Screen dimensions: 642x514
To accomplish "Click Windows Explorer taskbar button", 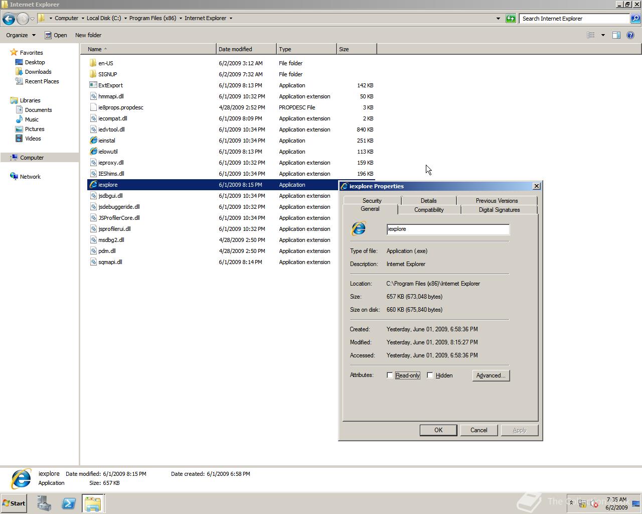I will (93, 503).
